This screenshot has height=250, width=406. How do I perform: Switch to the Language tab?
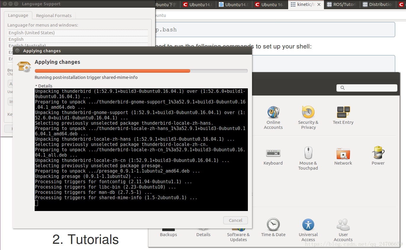click(18, 15)
